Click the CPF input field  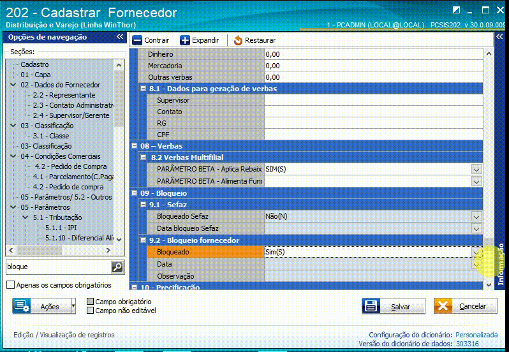point(373,135)
